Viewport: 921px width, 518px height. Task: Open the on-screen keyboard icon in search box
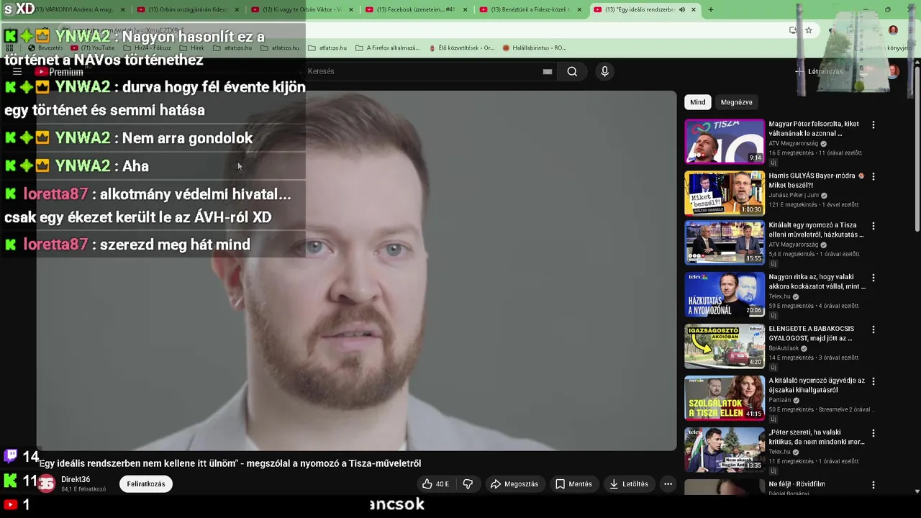click(548, 71)
